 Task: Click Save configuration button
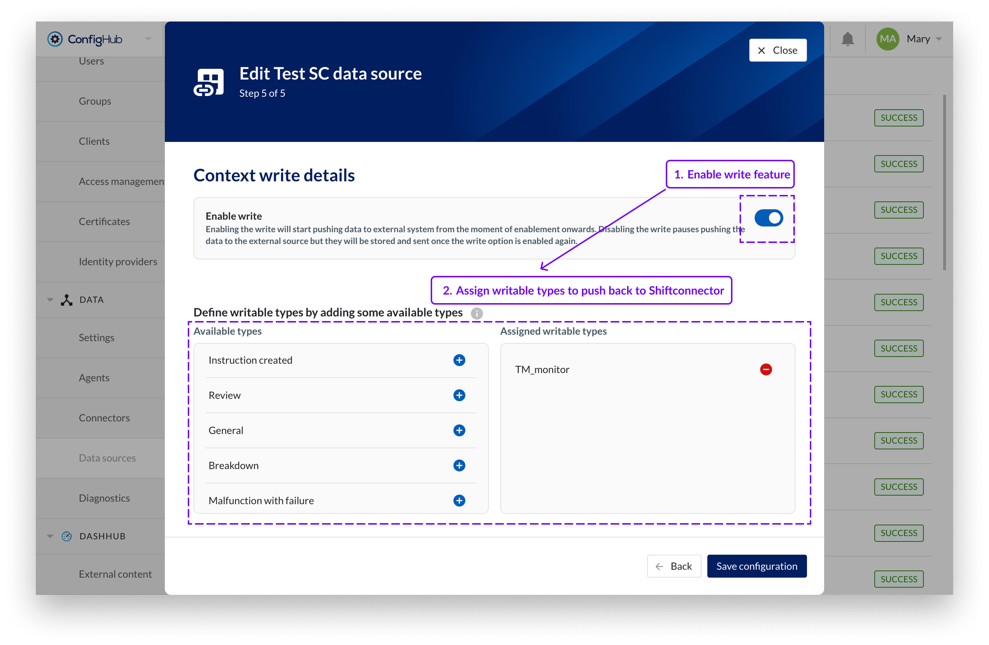click(756, 566)
